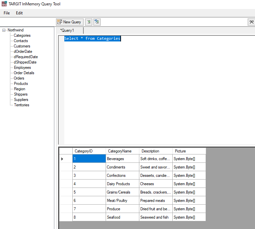This screenshot has width=255, height=229.
Task: Select the CategoryID 7 cell
Action: coord(89,209)
